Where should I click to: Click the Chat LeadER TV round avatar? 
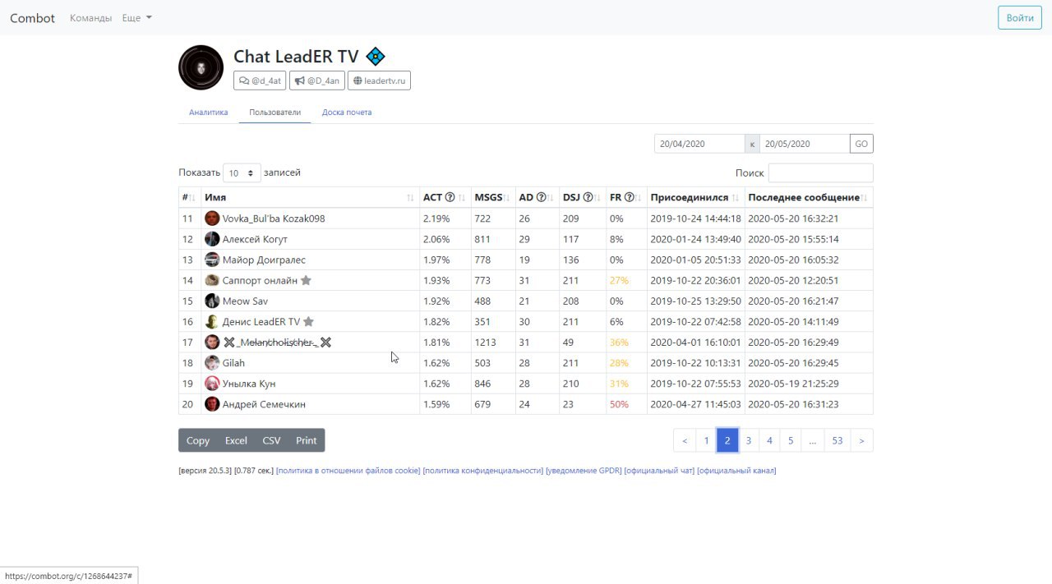tap(201, 67)
